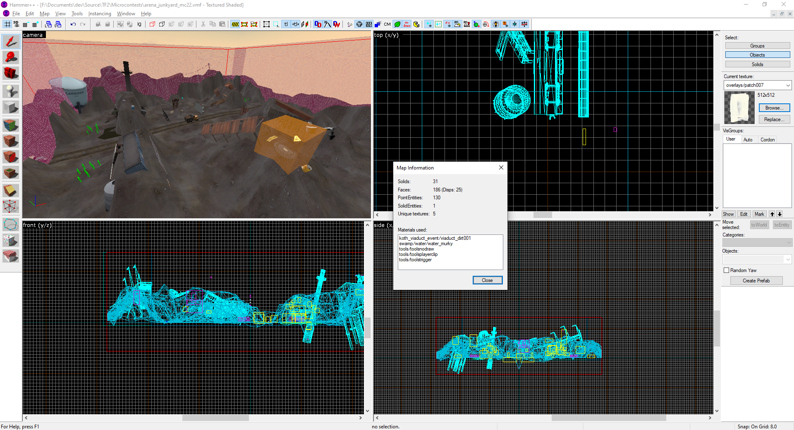Set select mode to Solids

click(757, 64)
